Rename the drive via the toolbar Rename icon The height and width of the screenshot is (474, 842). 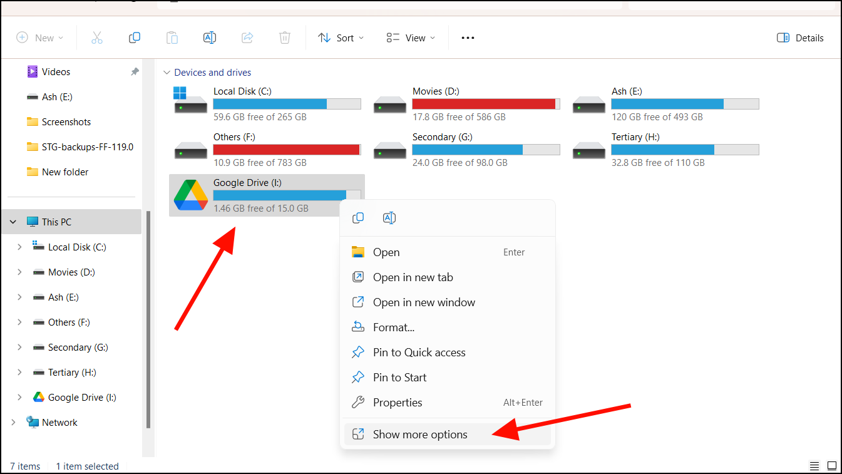coord(210,38)
